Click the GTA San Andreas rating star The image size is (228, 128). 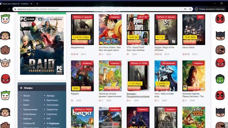(128, 54)
